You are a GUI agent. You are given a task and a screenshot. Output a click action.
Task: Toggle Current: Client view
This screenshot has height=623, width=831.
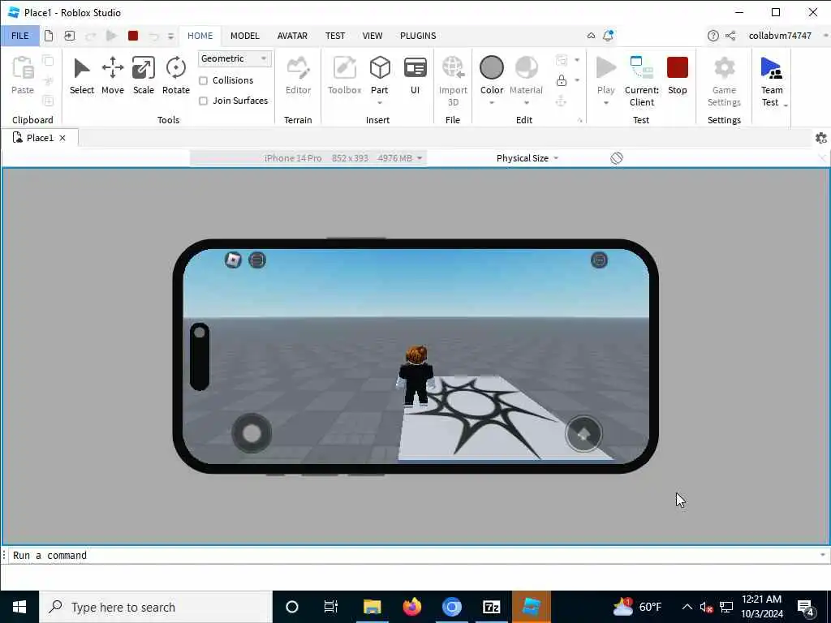coord(642,81)
